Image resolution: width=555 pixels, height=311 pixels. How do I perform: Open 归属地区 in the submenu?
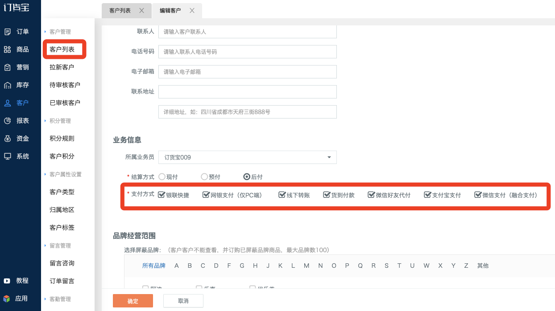click(x=62, y=210)
